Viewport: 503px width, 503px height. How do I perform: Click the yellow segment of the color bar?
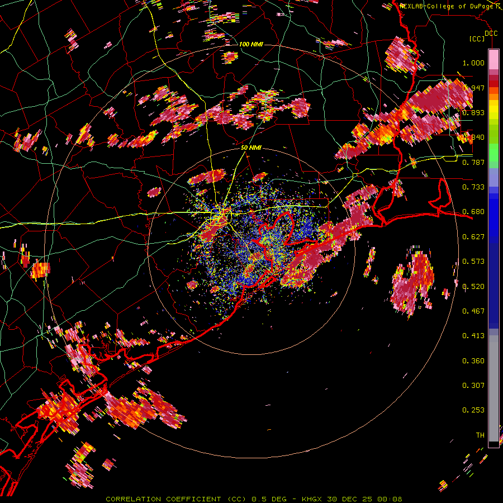point(493,110)
